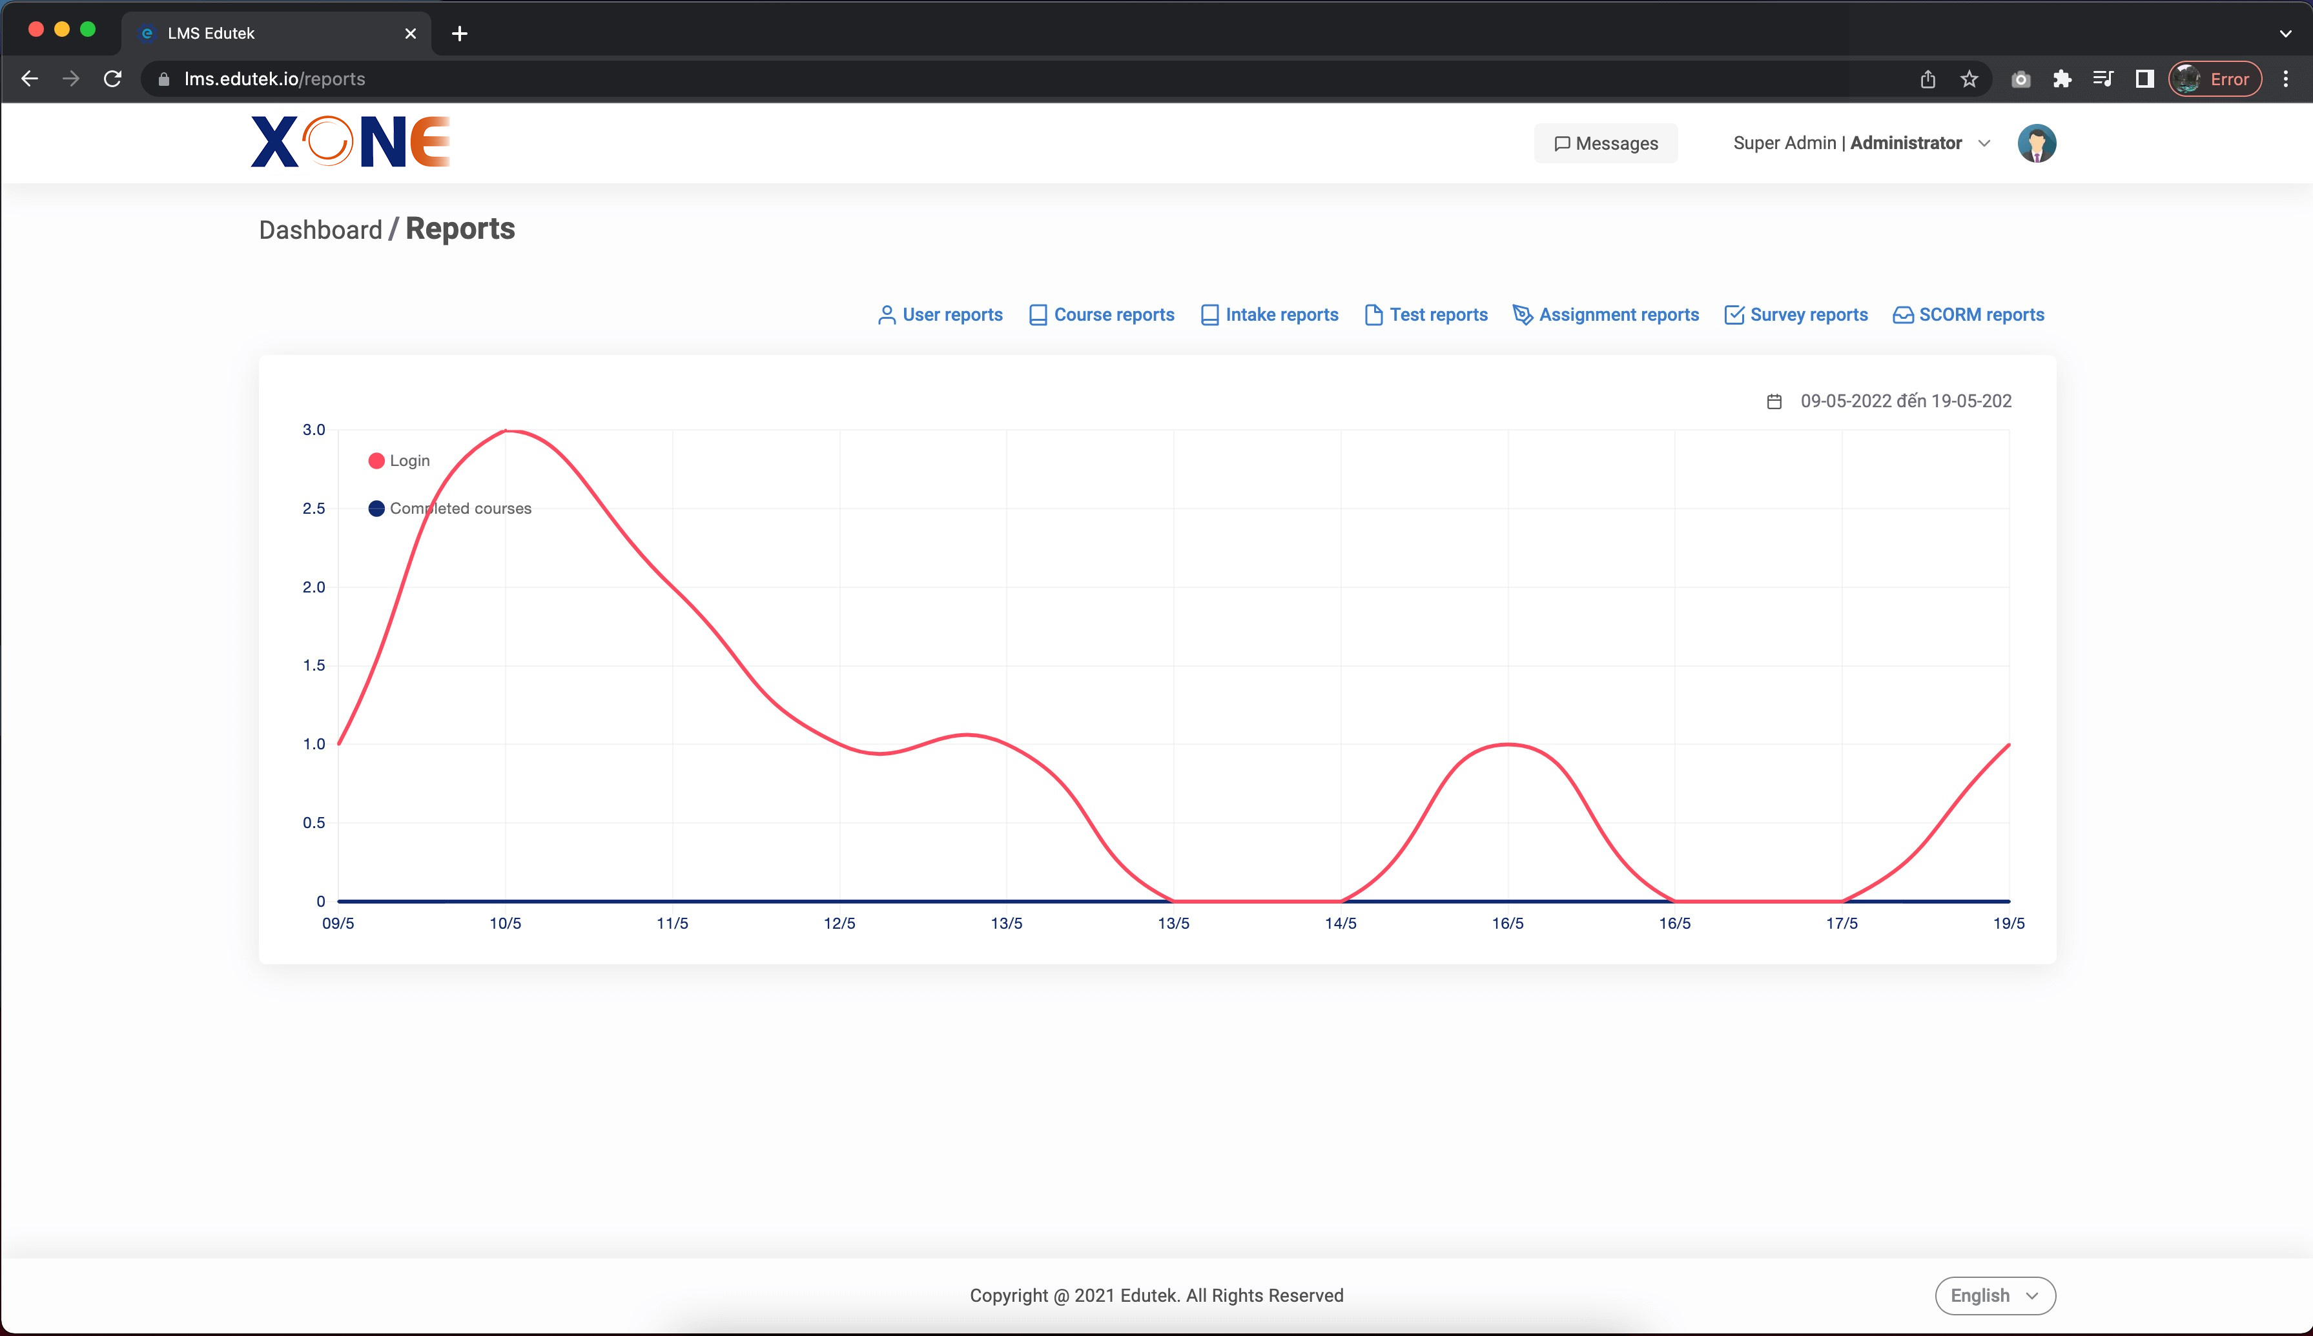This screenshot has height=1336, width=2313.
Task: Click the copyright footer text
Action: tap(1156, 1295)
